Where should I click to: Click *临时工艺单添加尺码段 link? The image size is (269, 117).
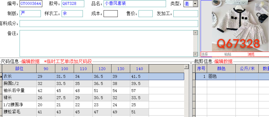point(68,61)
